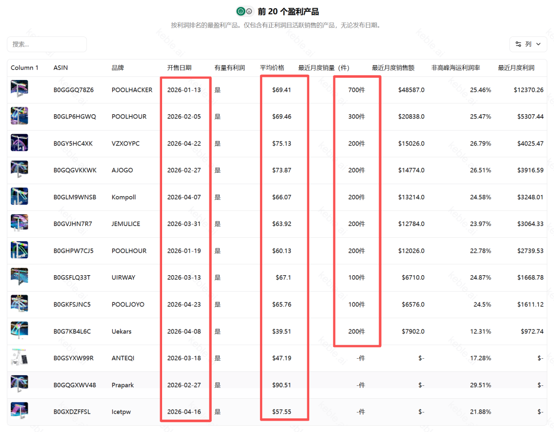The height and width of the screenshot is (432, 554).
Task: Select ASIN B0G7KB4L6C text
Action: coord(72,332)
